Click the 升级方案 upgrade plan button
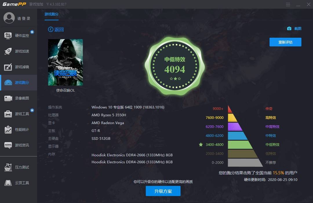Image resolution: width=313 pixels, height=203 pixels. click(163, 191)
